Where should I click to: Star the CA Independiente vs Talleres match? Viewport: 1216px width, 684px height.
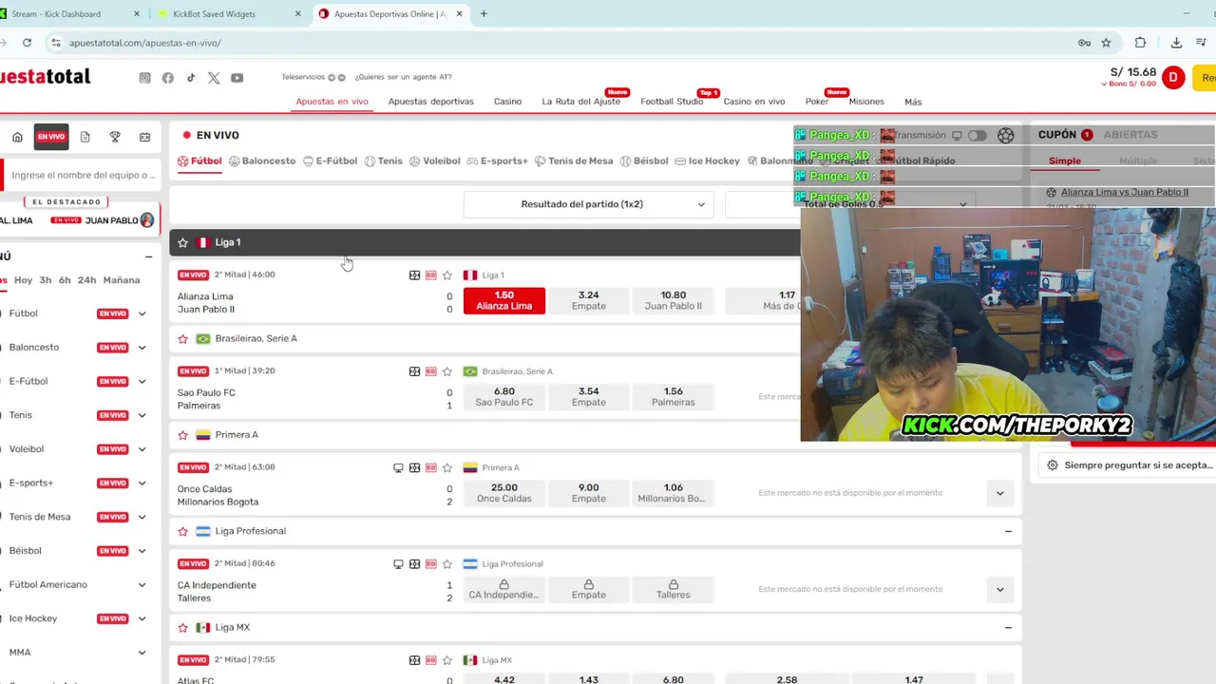446,563
